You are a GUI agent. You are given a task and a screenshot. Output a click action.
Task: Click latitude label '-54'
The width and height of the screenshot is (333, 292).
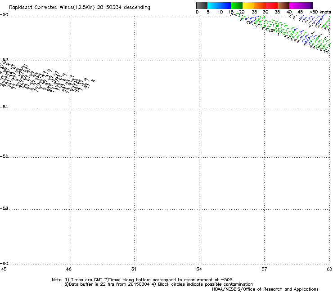pos(4,107)
